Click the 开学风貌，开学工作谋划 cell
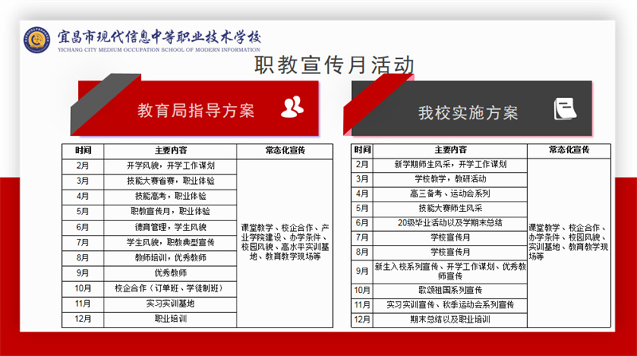637x356 pixels. (x=170, y=166)
